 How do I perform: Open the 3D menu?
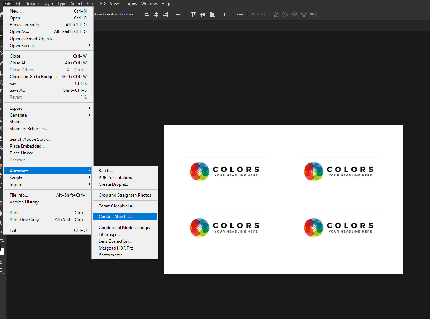(x=103, y=4)
